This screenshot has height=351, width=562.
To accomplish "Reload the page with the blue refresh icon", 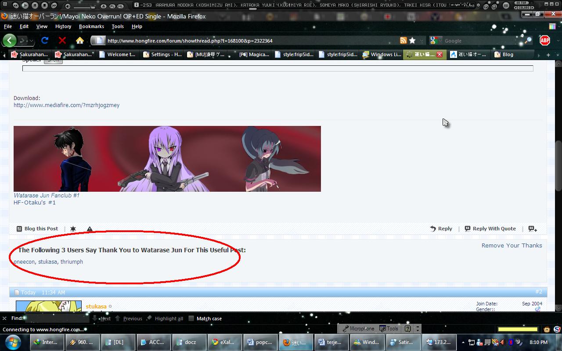I will pyautogui.click(x=45, y=40).
